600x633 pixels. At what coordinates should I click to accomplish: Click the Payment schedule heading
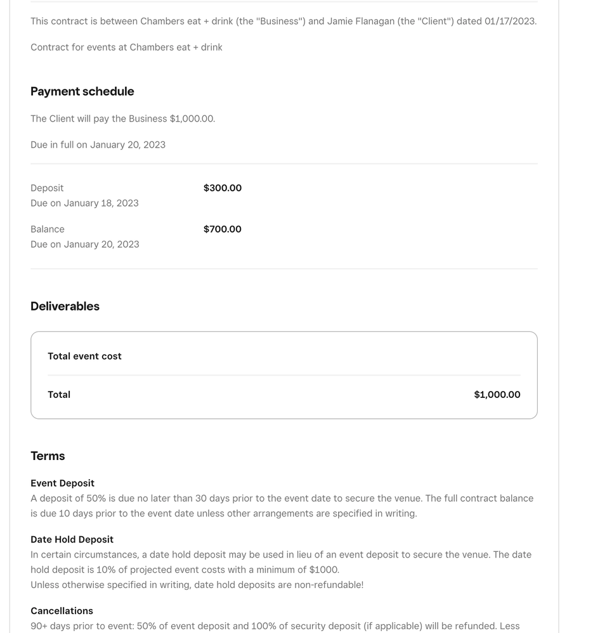[x=82, y=91]
